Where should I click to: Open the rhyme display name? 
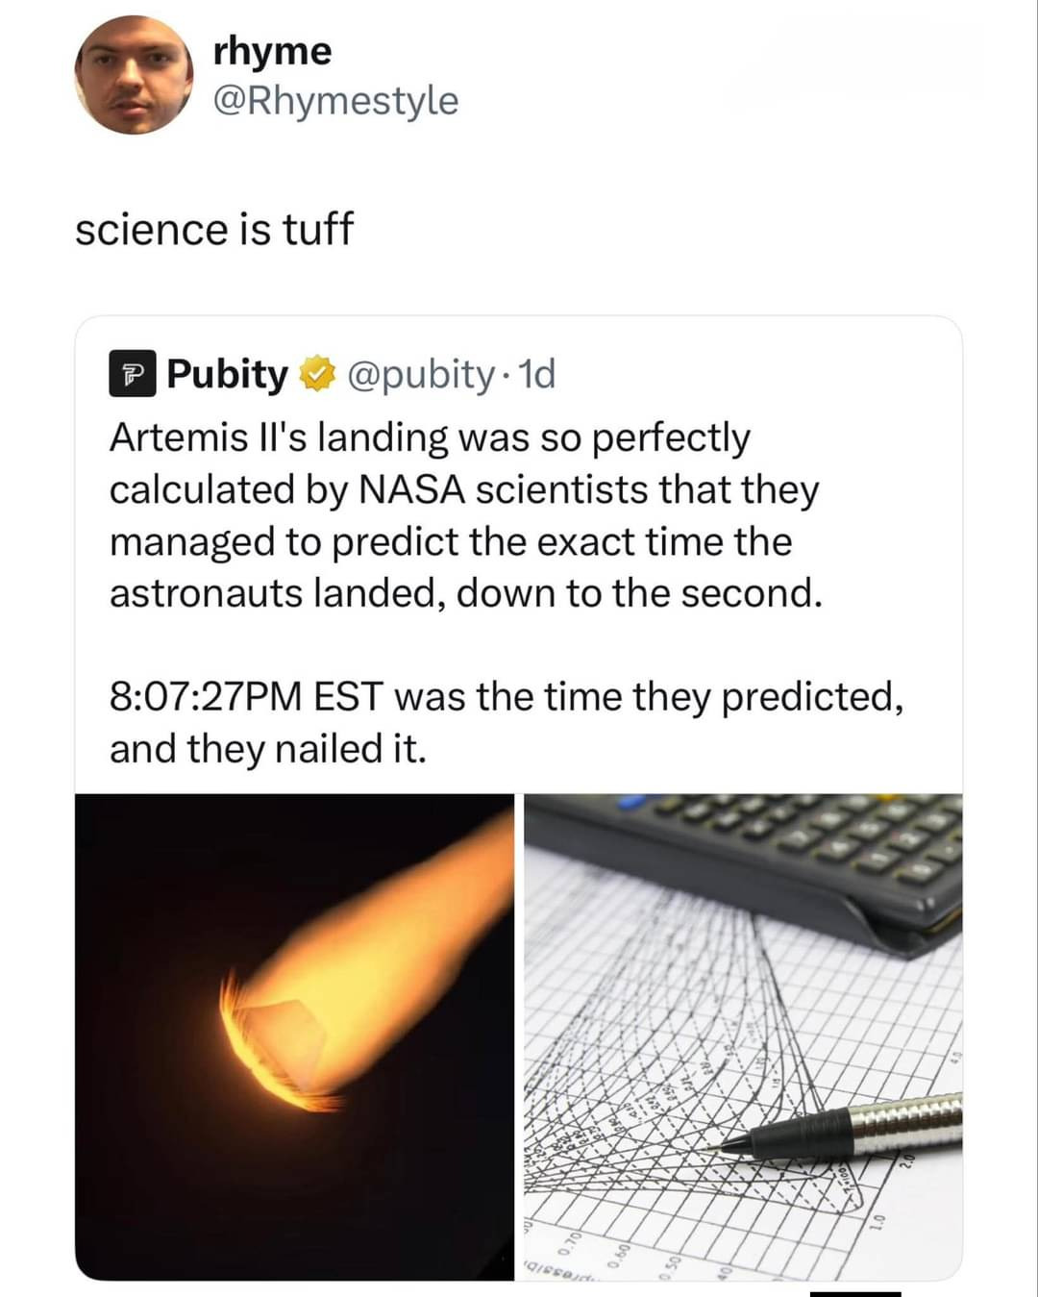pos(272,51)
